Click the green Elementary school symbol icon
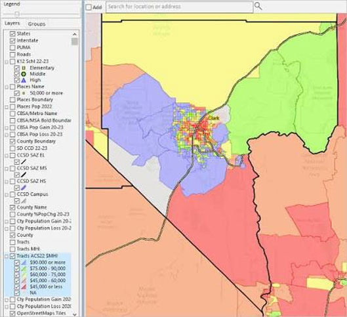Screen dimensions: 347x317 tap(24, 68)
